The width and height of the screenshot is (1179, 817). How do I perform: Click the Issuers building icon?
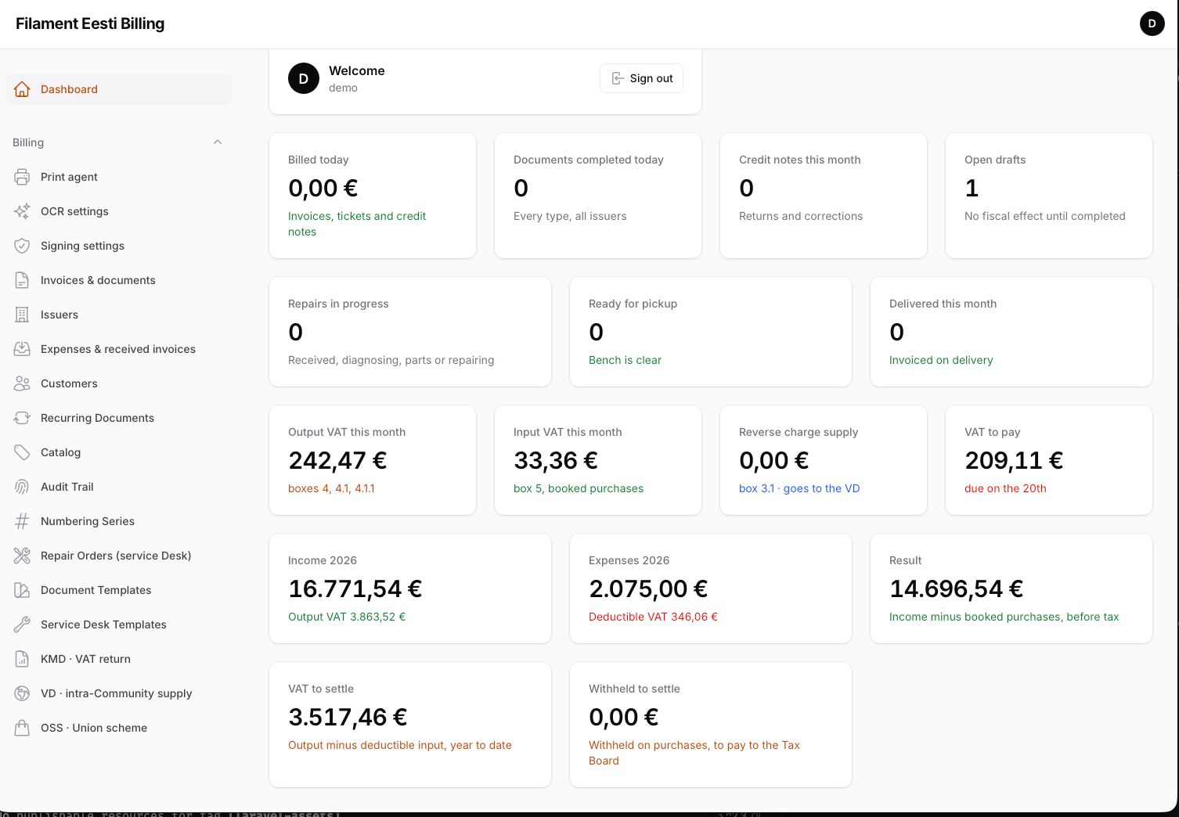(22, 315)
